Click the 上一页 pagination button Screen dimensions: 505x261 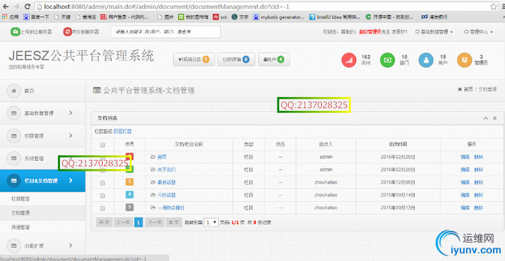(x=123, y=223)
